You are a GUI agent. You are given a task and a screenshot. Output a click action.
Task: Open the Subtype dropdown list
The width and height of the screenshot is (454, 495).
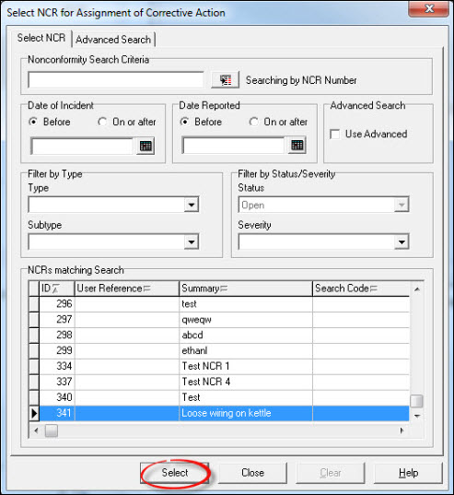(x=192, y=242)
